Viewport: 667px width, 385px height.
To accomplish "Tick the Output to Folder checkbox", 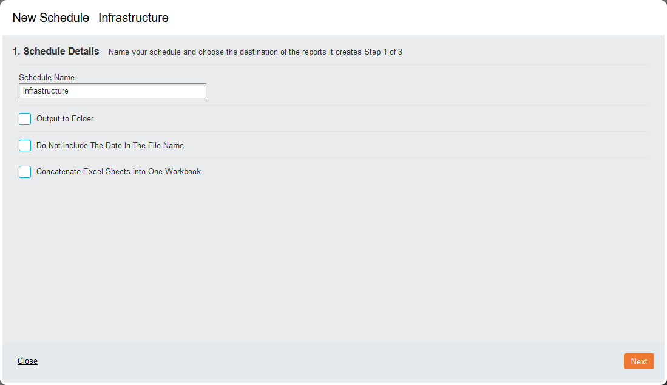I will tap(25, 119).
